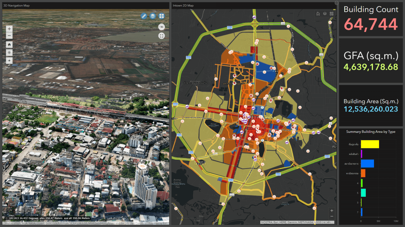Viewport: 405px width, 227px height.
Task: Zoom in on the 3D Navigation Map
Action: click(9, 29)
